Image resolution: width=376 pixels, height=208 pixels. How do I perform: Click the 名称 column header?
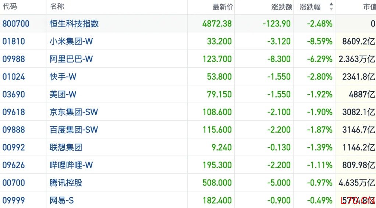click(x=57, y=6)
